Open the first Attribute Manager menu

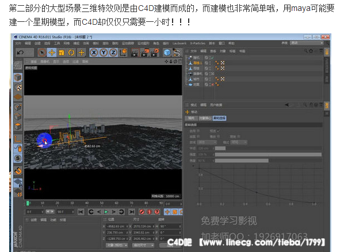pyautogui.click(x=194, y=105)
